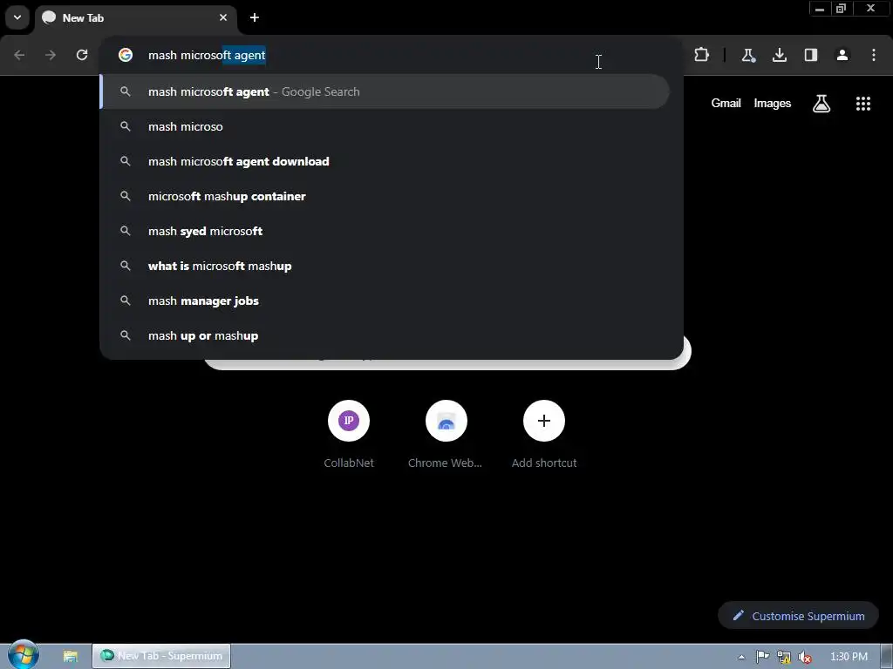Open the Windows Start menu
This screenshot has width=893, height=669.
[24, 655]
